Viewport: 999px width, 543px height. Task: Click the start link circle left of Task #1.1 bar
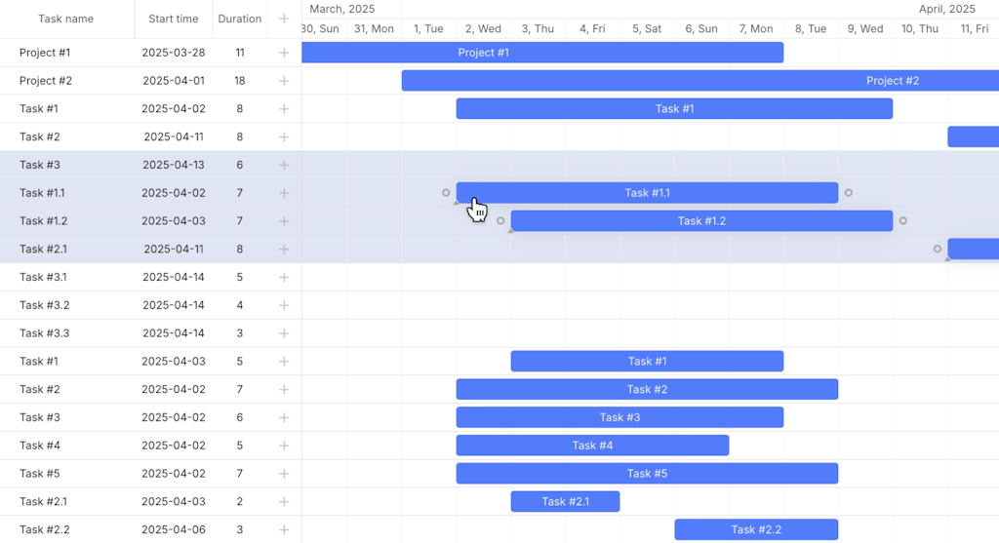point(446,193)
